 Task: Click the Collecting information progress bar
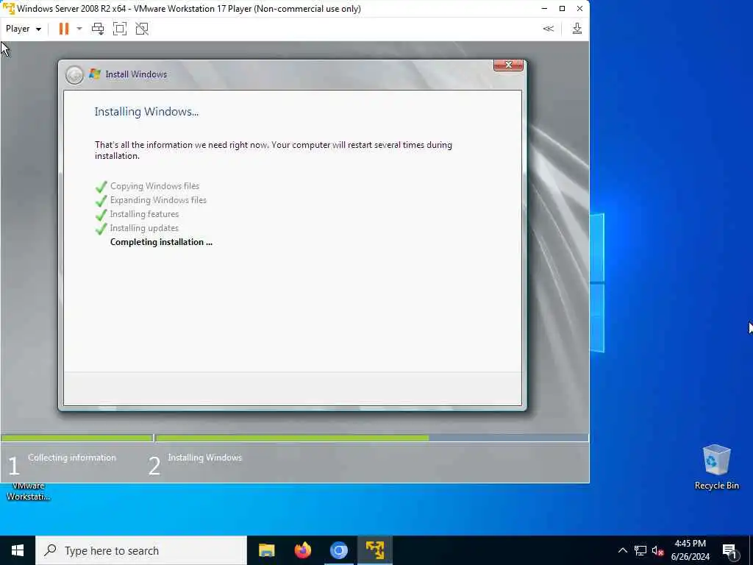click(76, 438)
